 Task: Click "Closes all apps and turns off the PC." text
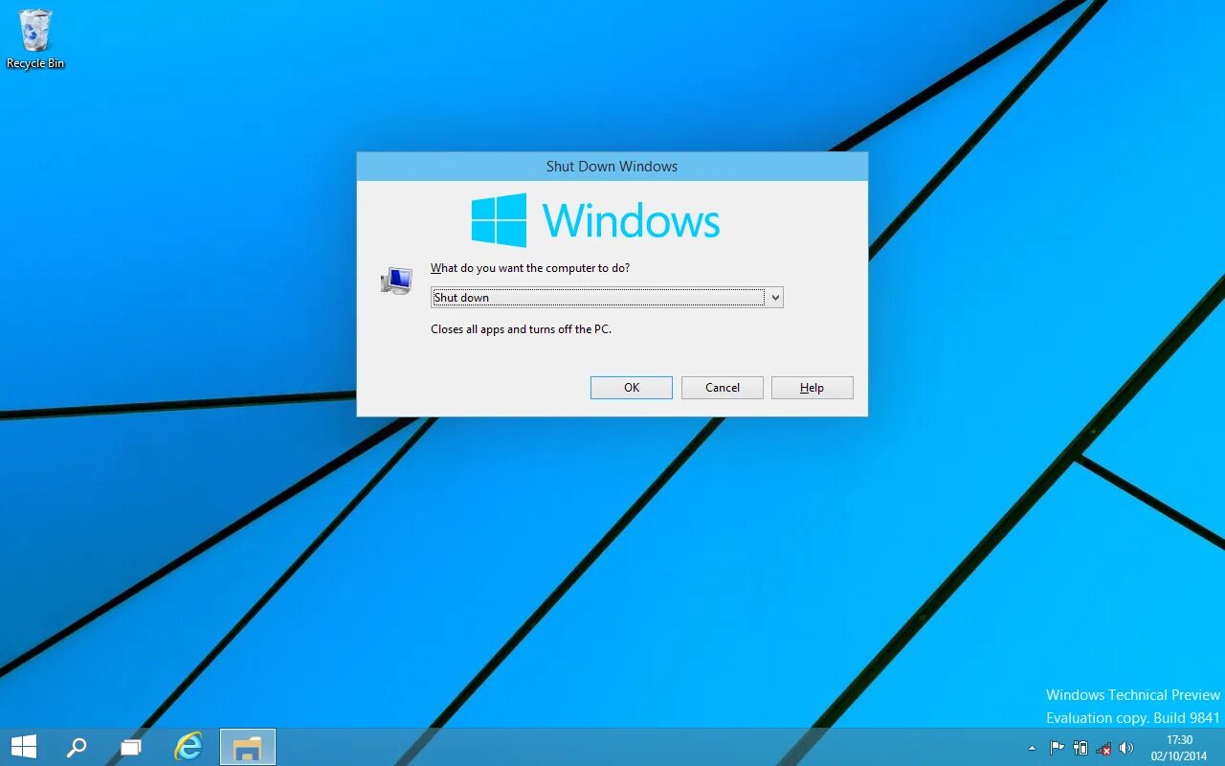coord(521,329)
